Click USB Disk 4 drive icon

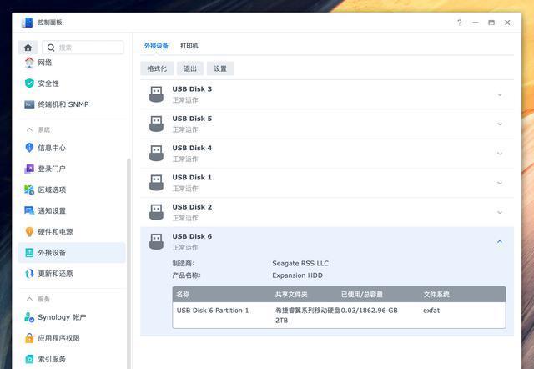click(x=156, y=154)
